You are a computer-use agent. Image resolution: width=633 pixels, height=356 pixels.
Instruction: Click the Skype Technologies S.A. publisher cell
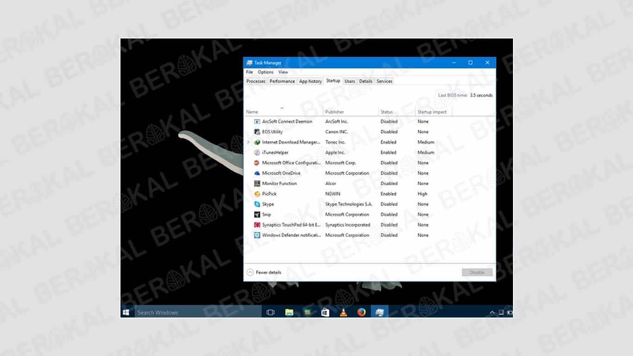(x=348, y=204)
